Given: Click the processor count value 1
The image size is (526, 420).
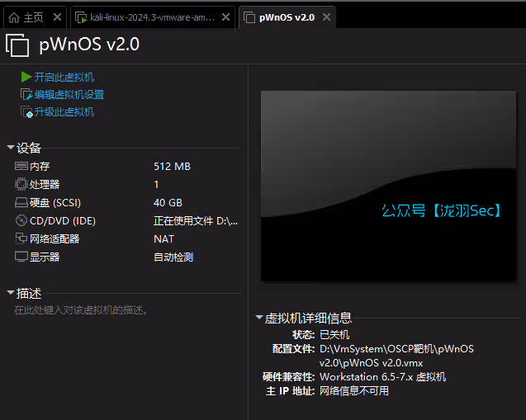Looking at the screenshot, I should 156,184.
